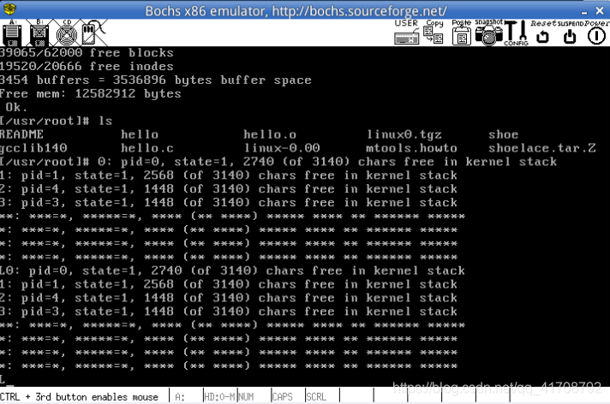
Task: Click the linux0.tgz file name
Action: coord(404,134)
